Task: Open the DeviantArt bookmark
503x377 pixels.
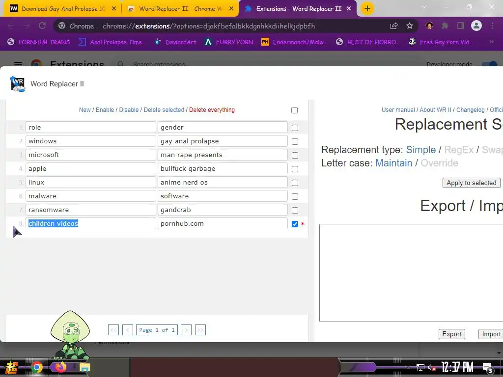Action: (176, 42)
